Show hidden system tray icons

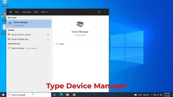pos(152,95)
